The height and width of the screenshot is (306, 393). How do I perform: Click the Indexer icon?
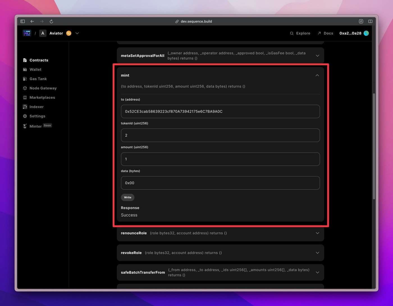(25, 107)
